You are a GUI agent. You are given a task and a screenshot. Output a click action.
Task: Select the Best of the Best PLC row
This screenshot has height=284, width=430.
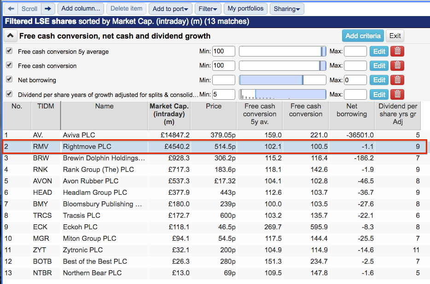[x=212, y=261]
